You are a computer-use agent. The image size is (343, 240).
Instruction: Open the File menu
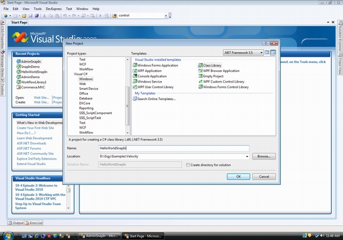tap(6, 9)
